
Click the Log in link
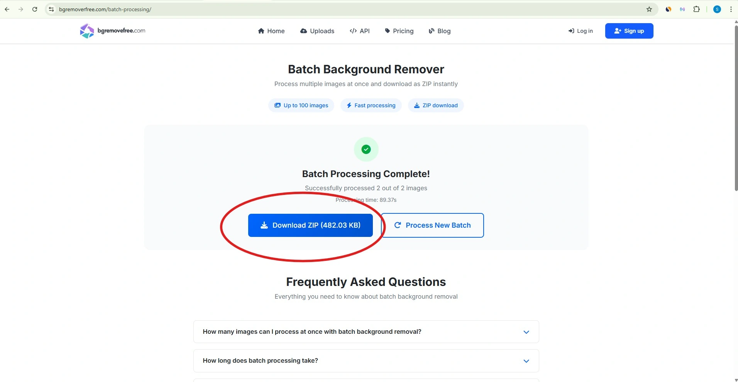(581, 31)
